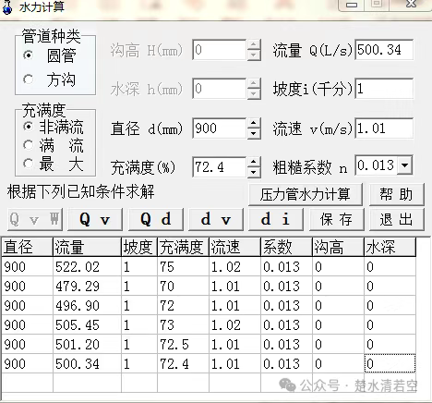Select the table cell 496.90
The image size is (432, 403).
[87, 306]
